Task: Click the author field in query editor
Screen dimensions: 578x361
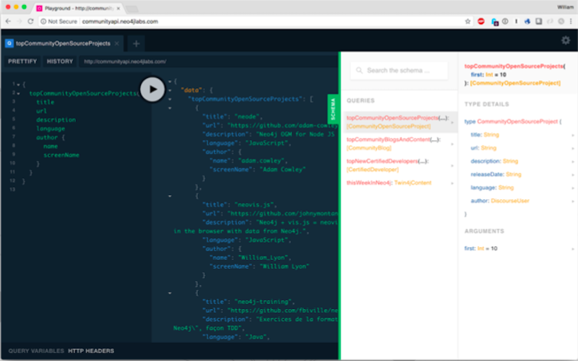Action: pos(47,137)
